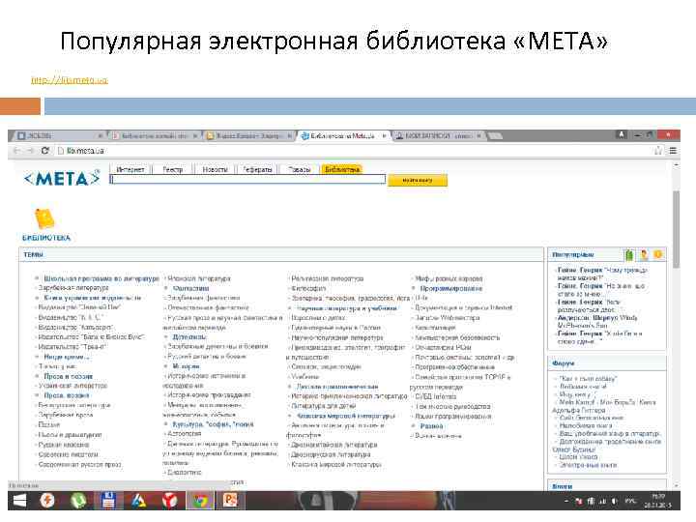Click the clock in the taskbar

658,501
